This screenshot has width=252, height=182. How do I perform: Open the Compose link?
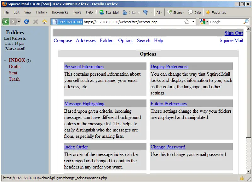click(x=63, y=40)
